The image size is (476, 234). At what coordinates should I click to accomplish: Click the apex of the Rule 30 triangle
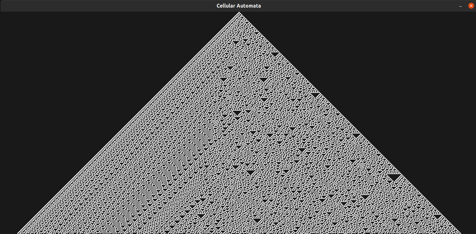coord(239,13)
